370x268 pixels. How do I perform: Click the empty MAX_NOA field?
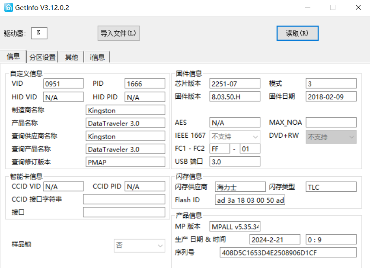click(331, 123)
